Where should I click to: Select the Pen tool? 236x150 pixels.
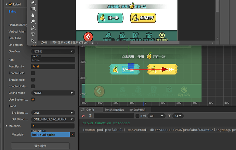pyautogui.click(x=33, y=28)
